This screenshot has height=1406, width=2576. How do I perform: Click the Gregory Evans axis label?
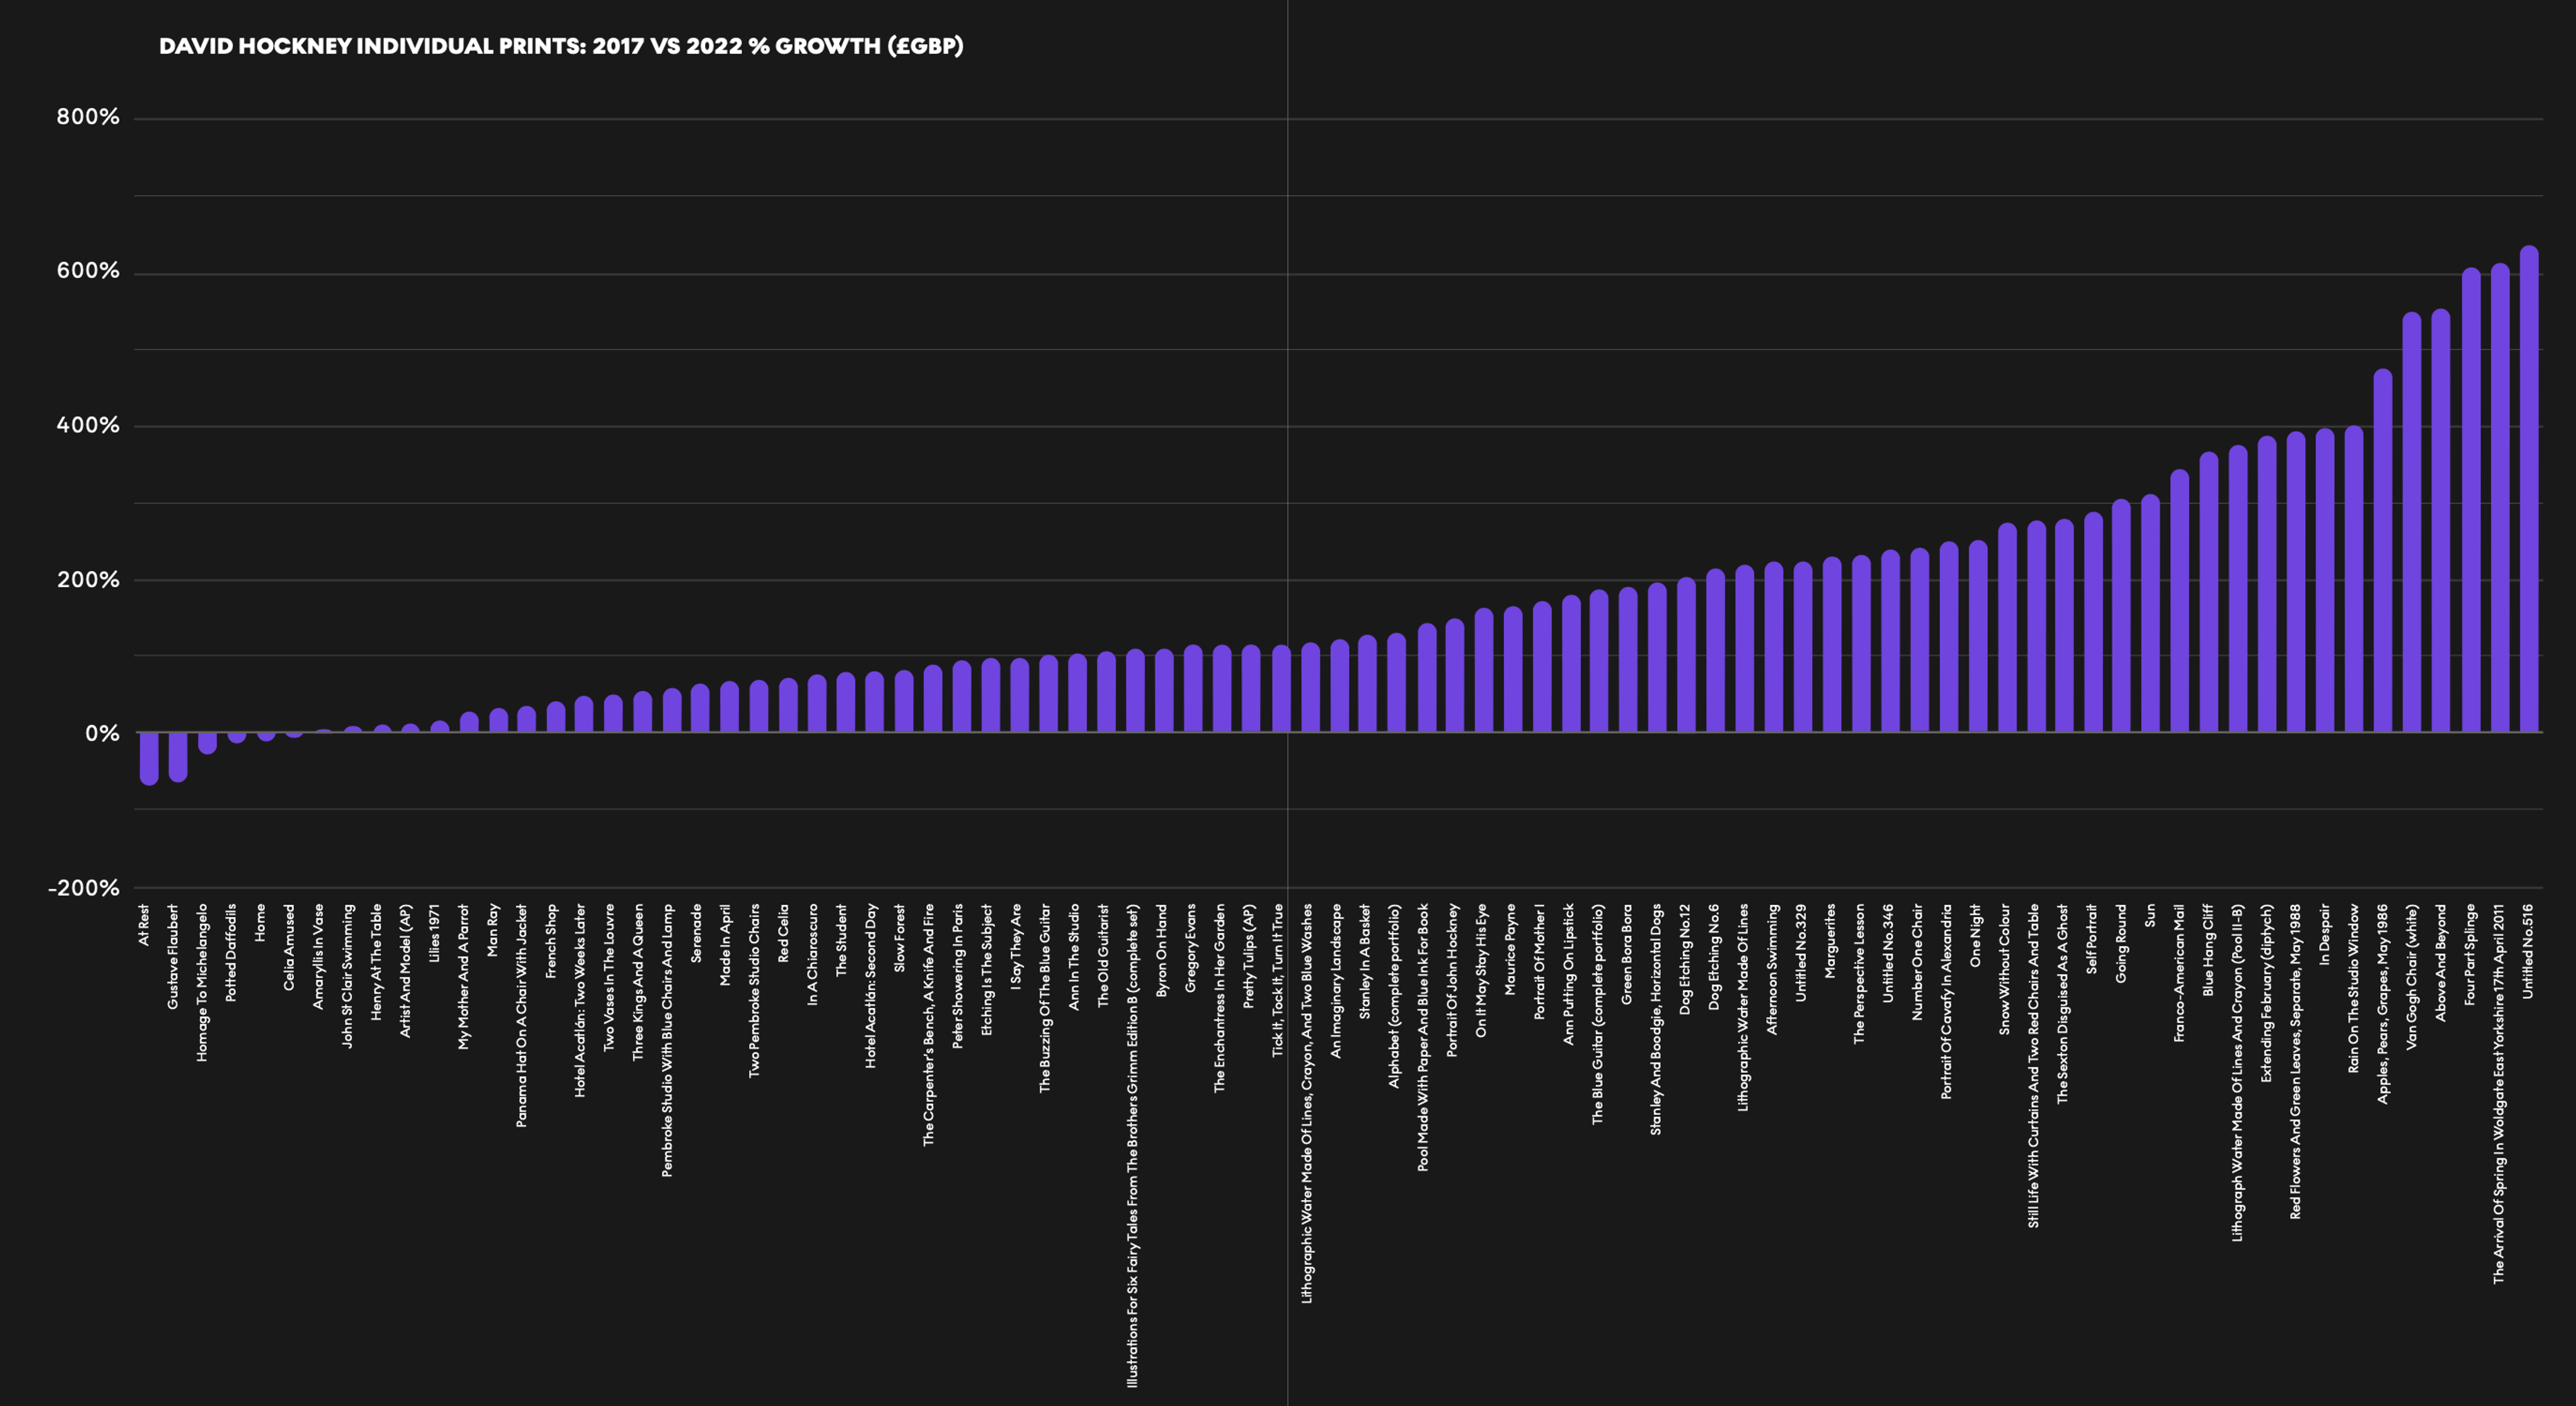pos(1191,948)
